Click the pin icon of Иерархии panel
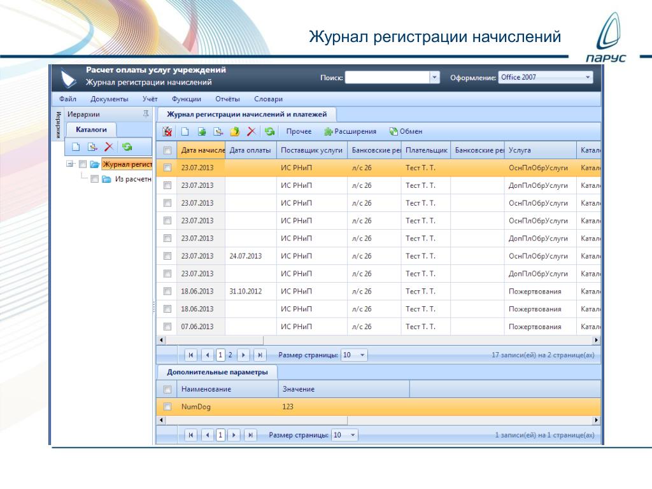652x489 pixels. pos(146,113)
